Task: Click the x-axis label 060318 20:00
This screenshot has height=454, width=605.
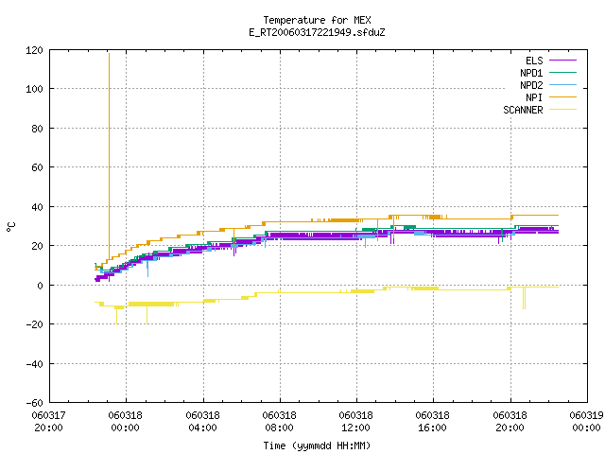Action: 510,422
